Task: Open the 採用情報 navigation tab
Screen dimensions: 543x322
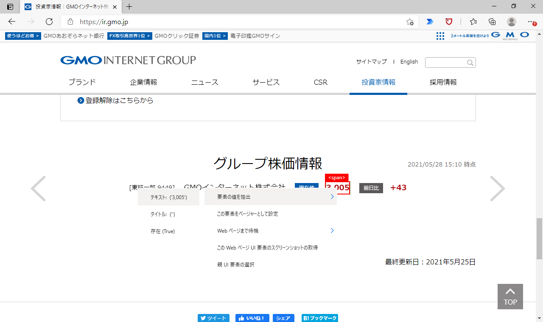Action: tap(443, 82)
